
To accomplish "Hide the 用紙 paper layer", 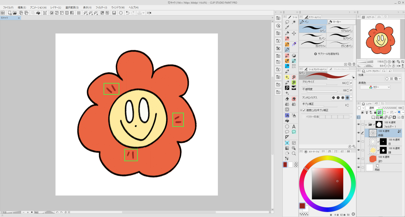I will tap(358, 167).
